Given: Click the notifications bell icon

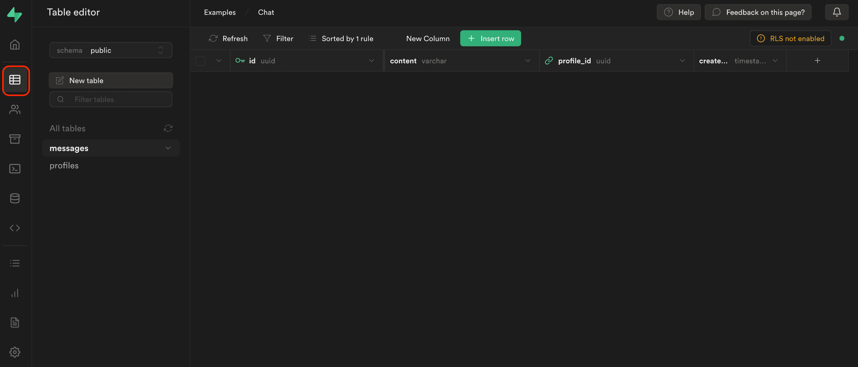Looking at the screenshot, I should click(837, 12).
